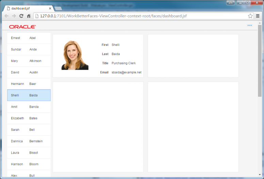264x179 pixels.
Task: Click the page icon in the address bar
Action: pyautogui.click(x=37, y=16)
